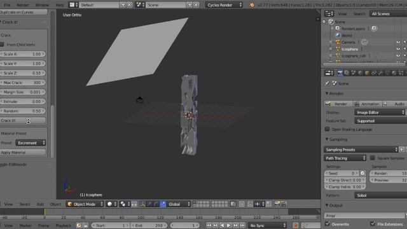Open the Modifiers wrench tab icon
407x229 pixels.
coord(380,73)
